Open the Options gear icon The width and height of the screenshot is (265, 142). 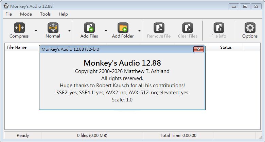pyautogui.click(x=250, y=28)
